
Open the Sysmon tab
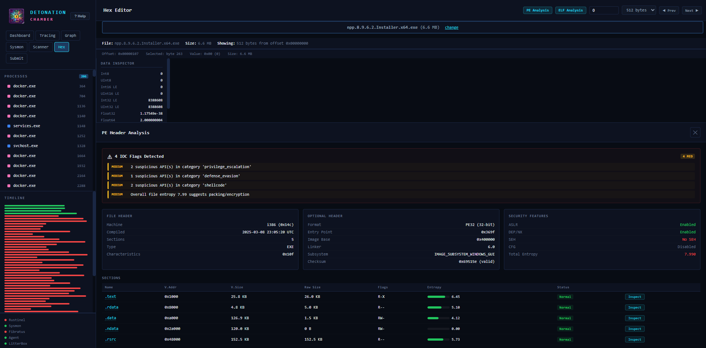[17, 47]
